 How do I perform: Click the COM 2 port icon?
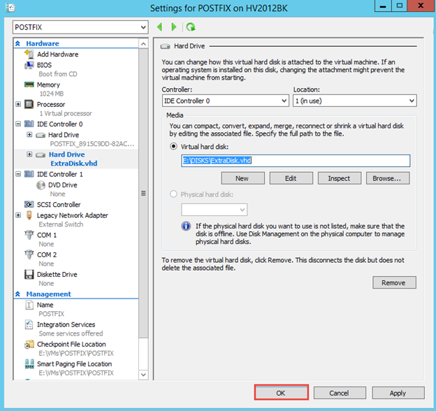tap(29, 254)
